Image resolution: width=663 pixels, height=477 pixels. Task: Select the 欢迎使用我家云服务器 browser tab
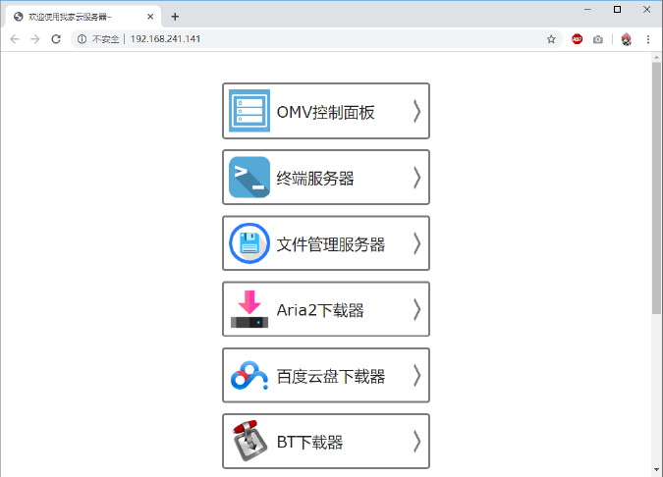click(79, 17)
